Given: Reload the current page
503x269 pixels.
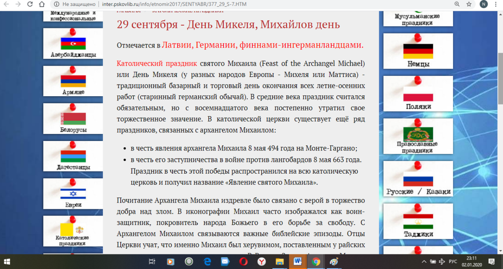Looking at the screenshot, I should pos(30,4).
